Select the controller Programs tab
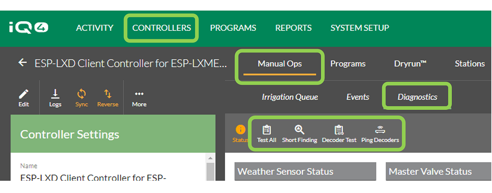Screen dimensions: 492x193 [x=348, y=64]
